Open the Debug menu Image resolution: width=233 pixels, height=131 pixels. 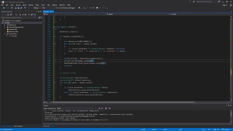pos(31,5)
